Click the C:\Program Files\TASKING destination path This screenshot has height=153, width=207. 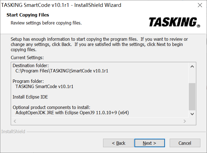pyautogui.click(x=62, y=71)
